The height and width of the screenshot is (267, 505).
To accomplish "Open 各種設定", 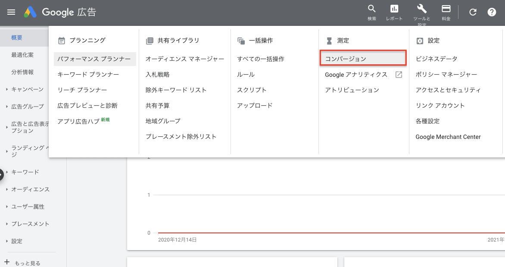I will click(x=428, y=121).
